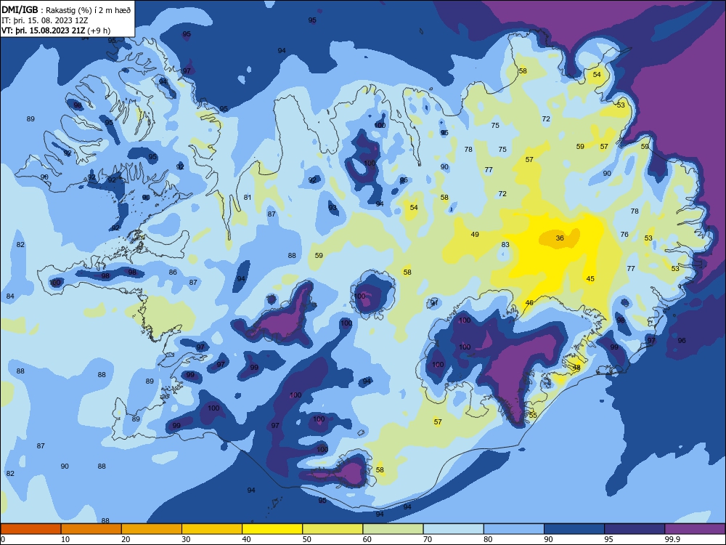The image size is (726, 545).
Task: Click the 'VT: þri. 15.08.2023 21Z (+9 h)' line
Action: point(56,31)
